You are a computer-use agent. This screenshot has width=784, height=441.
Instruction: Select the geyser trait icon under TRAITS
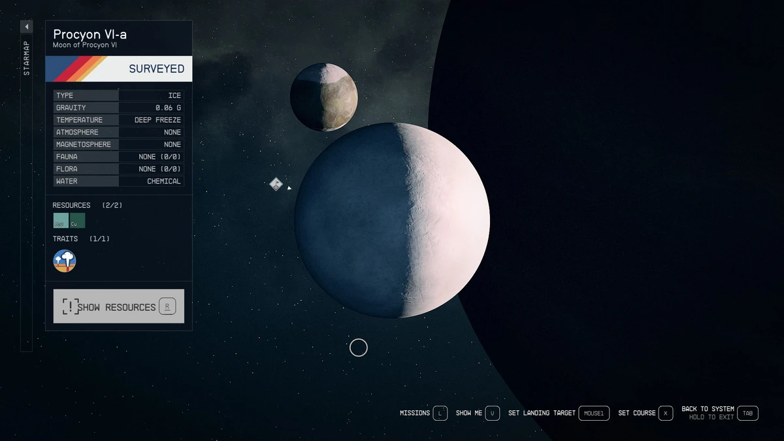(x=65, y=260)
